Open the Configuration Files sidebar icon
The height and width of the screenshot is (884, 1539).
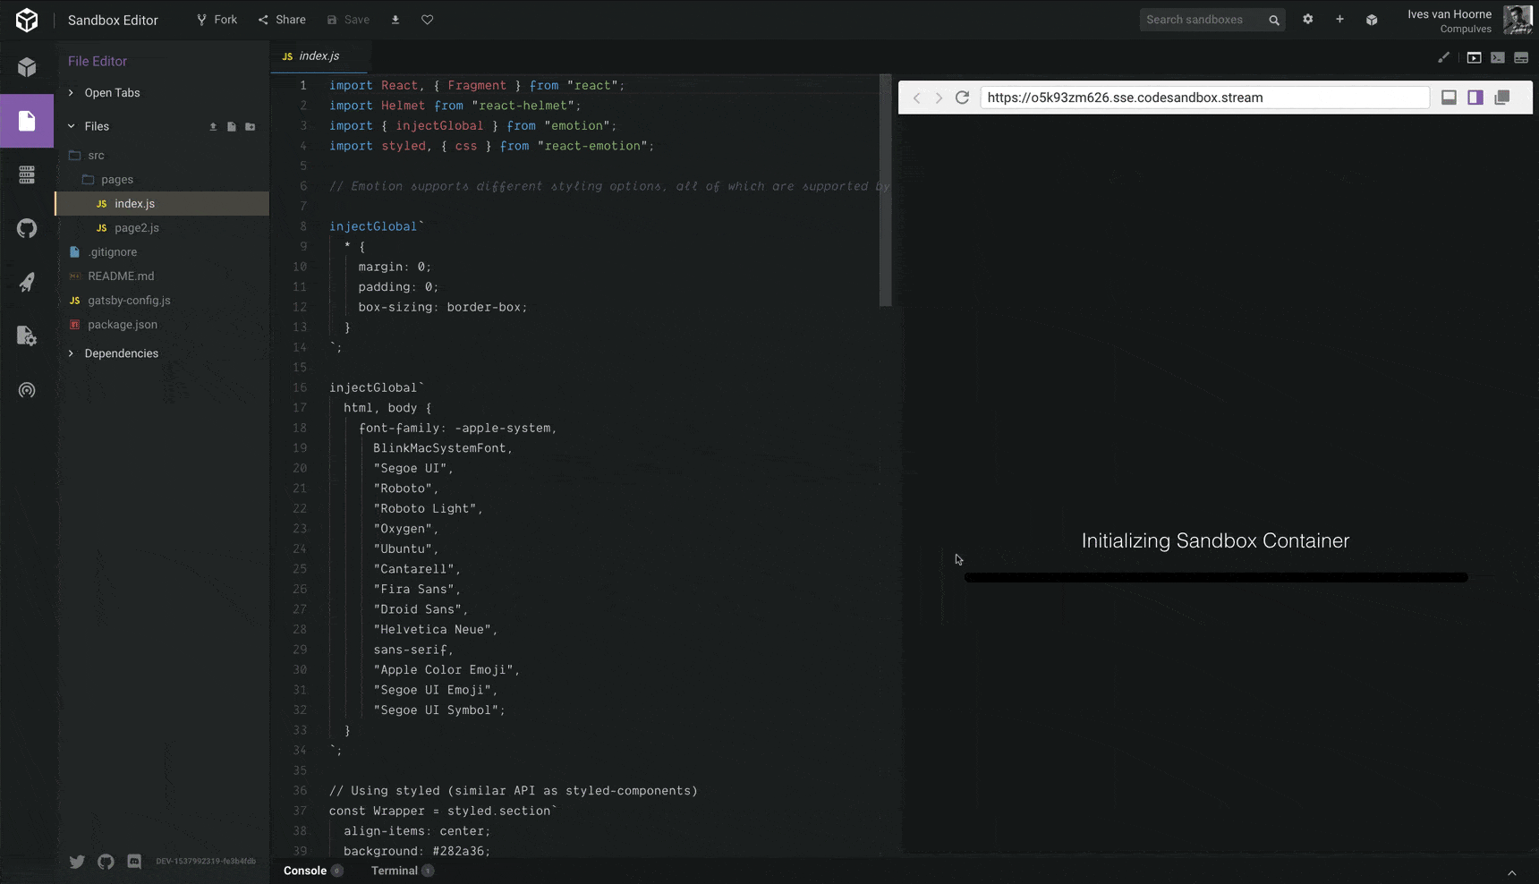tap(27, 336)
